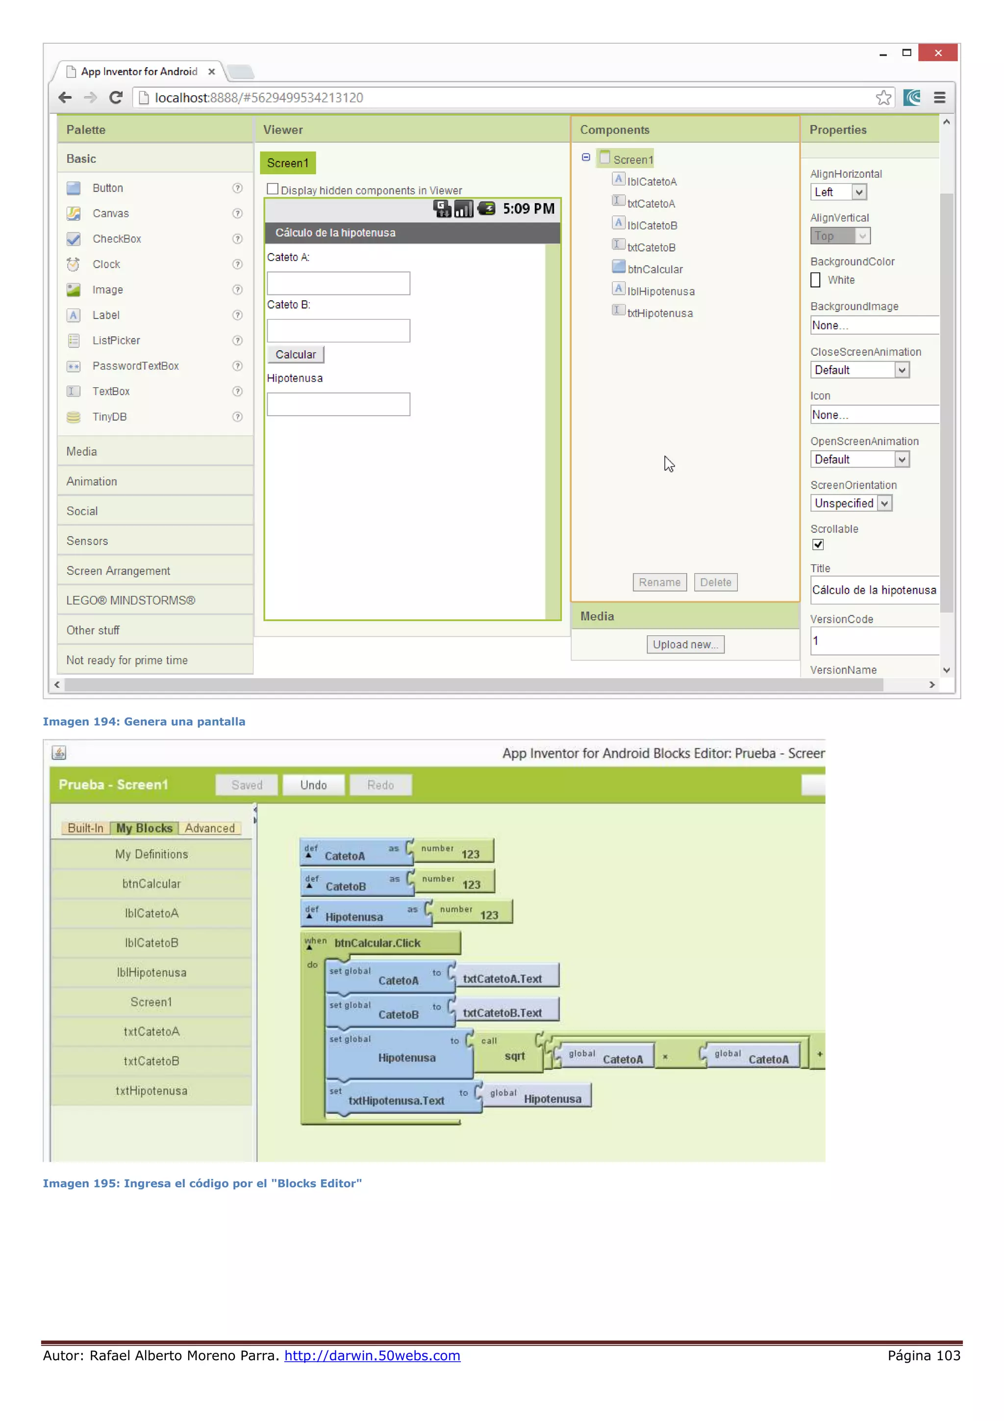Click the Cateto A text box in viewer
The width and height of the screenshot is (1004, 1421).
pyautogui.click(x=338, y=284)
